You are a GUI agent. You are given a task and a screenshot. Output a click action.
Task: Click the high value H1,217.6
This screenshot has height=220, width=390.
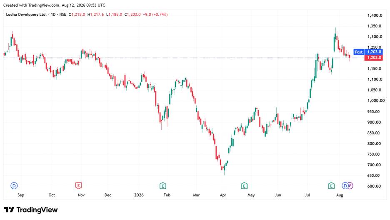coord(96,15)
